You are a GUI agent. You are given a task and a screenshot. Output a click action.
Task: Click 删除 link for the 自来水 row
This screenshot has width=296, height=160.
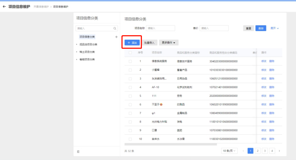272,139
